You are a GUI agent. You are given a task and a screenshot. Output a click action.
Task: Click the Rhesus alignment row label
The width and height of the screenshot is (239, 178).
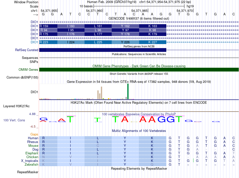pos(33,142)
